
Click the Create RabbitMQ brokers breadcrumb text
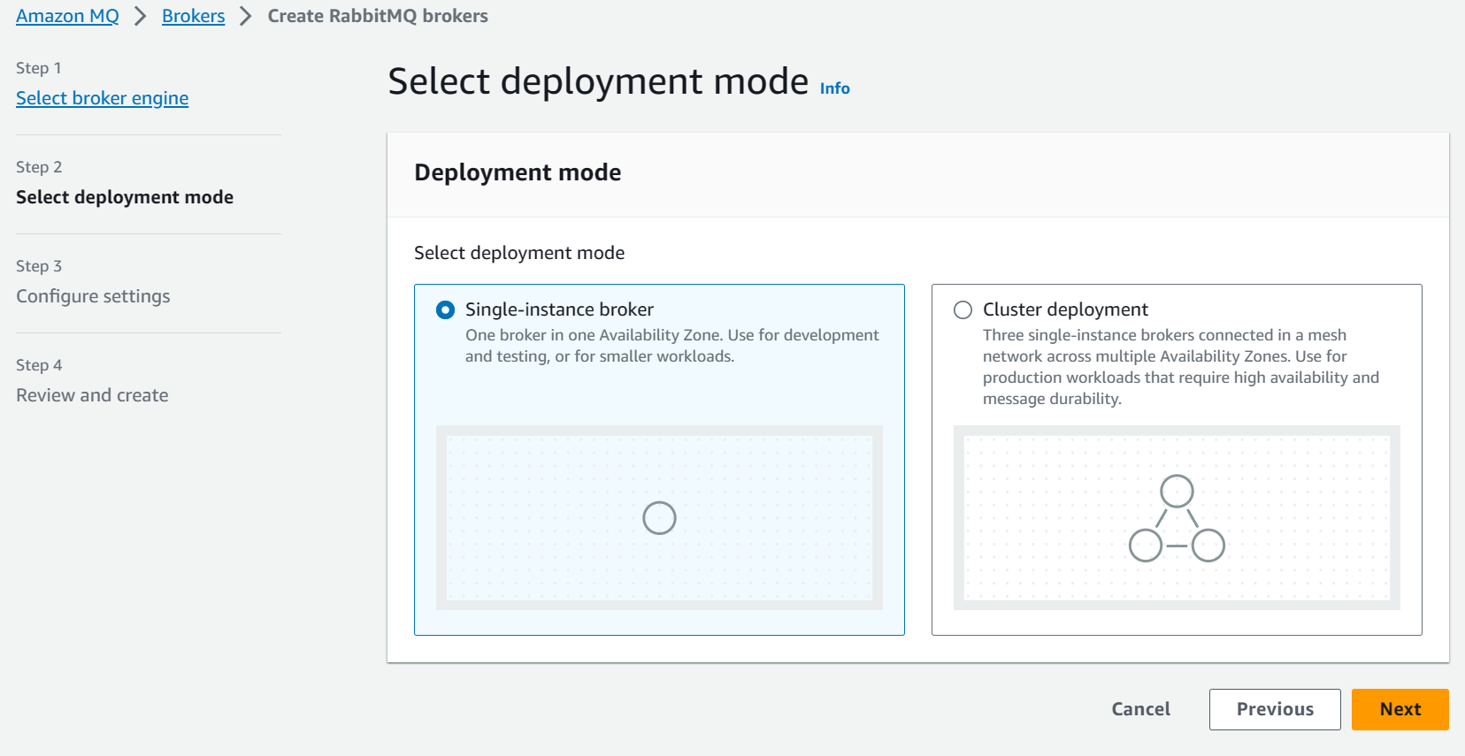click(378, 16)
